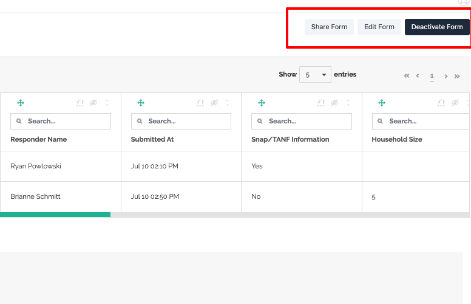Jump to the first page of entries
Viewport: 471px width, 304px height.
(407, 76)
